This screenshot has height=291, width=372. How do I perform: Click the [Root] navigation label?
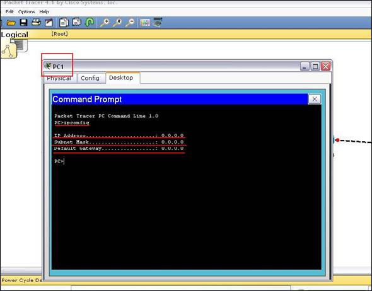click(59, 34)
